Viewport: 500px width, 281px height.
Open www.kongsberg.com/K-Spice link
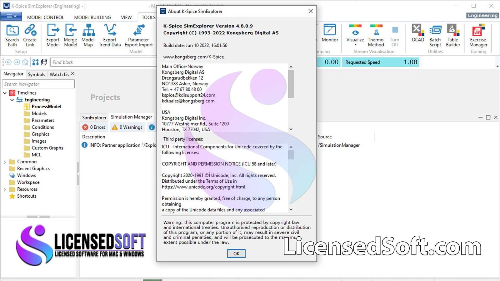(x=193, y=57)
